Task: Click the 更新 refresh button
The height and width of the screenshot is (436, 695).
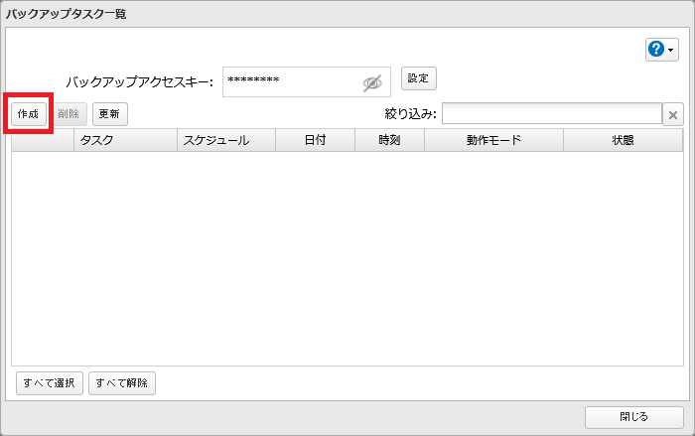Action: tap(110, 114)
